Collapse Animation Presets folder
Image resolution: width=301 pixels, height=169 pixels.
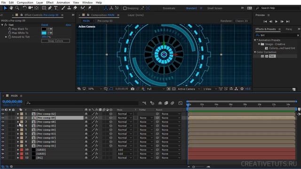pyautogui.click(x=255, y=40)
